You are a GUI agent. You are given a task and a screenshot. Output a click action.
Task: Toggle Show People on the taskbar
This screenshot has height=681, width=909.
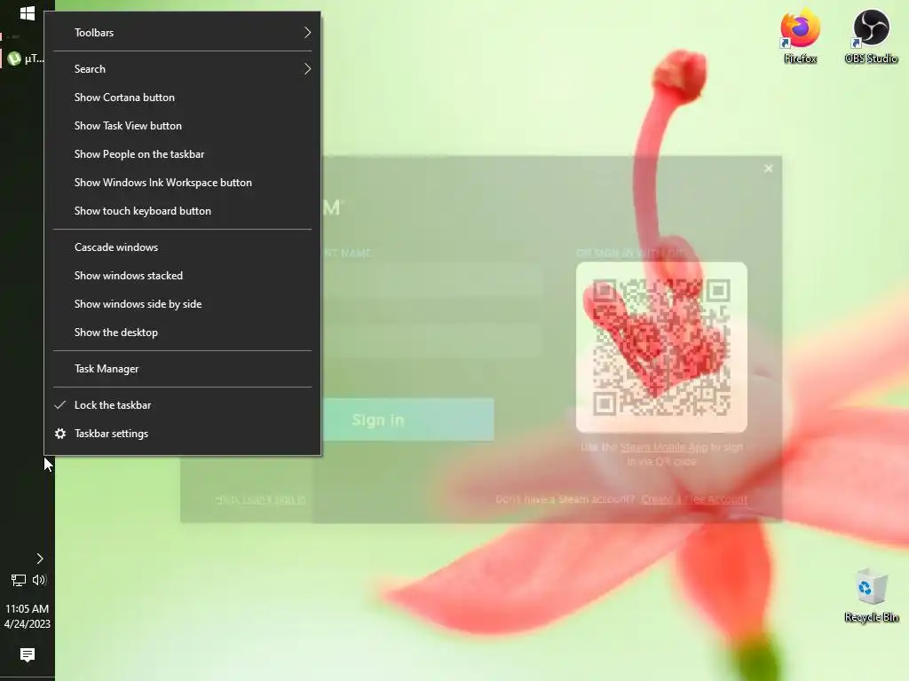pos(183,154)
